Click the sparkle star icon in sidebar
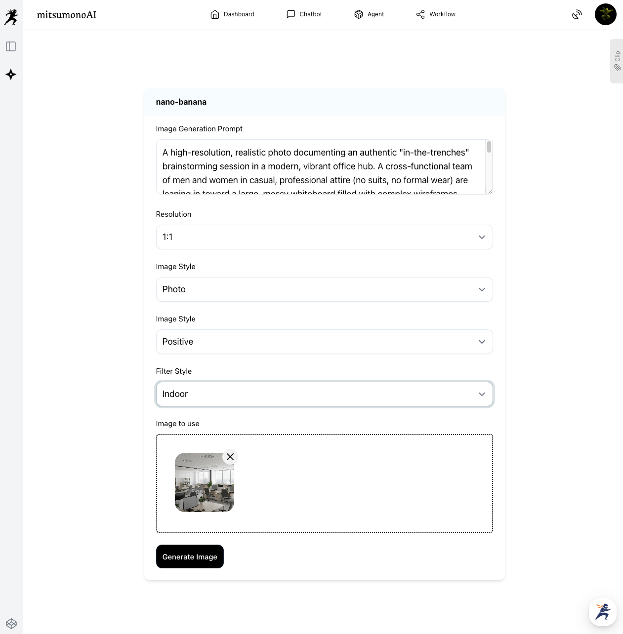Viewport: 623px width, 634px height. (x=11, y=75)
